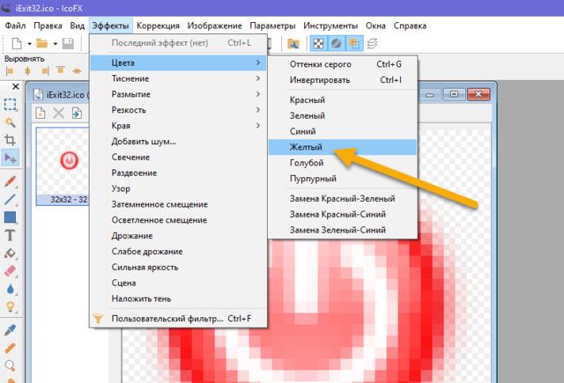This screenshot has width=564, height=383.
Task: Click the New file icon in toolbar
Action: (17, 43)
